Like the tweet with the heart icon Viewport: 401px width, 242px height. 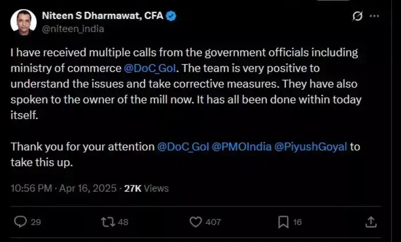(196, 222)
